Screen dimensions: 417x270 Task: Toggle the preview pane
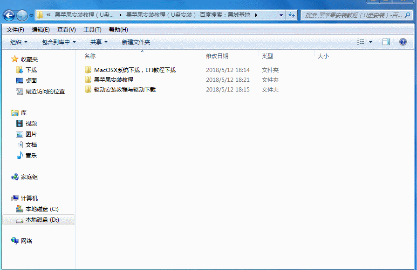tap(386, 42)
